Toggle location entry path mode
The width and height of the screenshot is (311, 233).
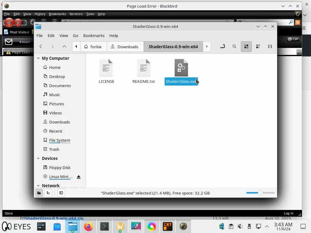223,46
